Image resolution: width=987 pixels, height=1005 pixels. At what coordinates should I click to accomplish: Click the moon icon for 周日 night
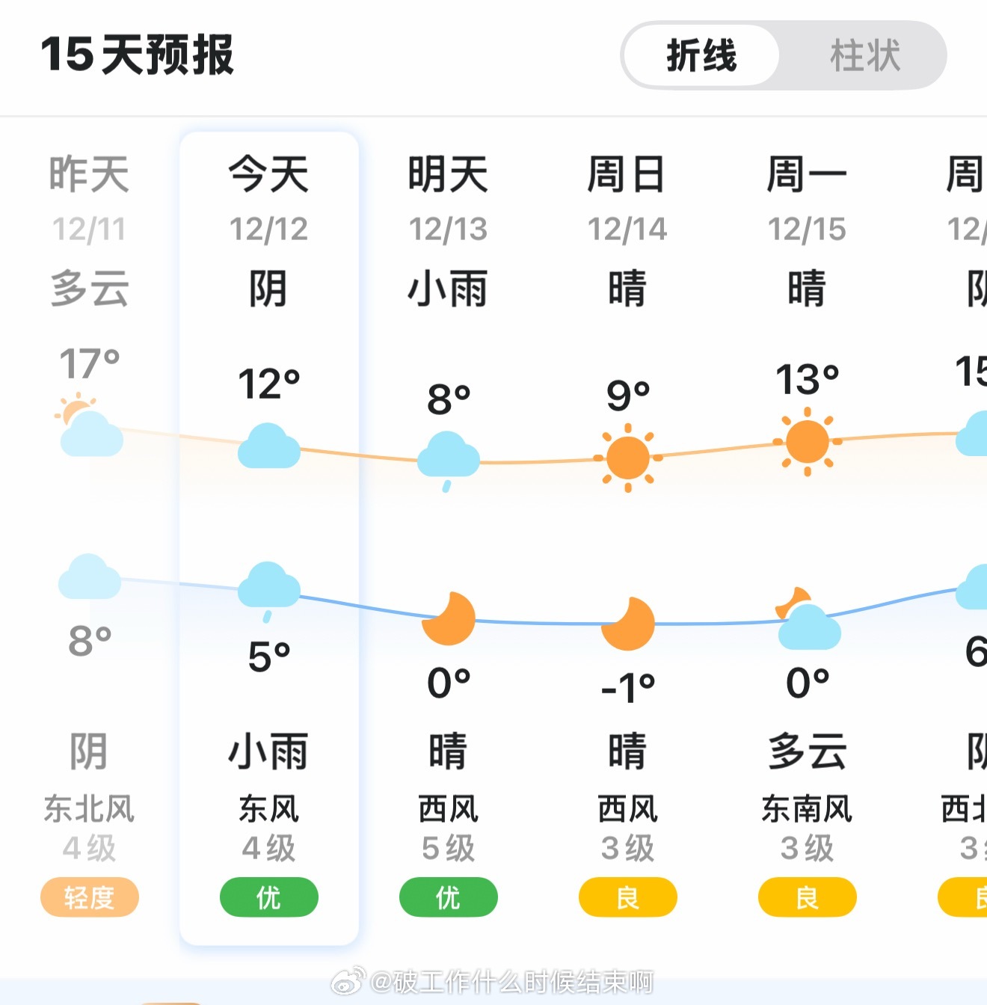pos(628,627)
